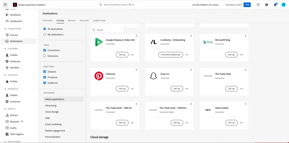This screenshot has height=143, width=289.
Task: Open more options for LiveRamp - Onboarding
Action: pos(187,55)
